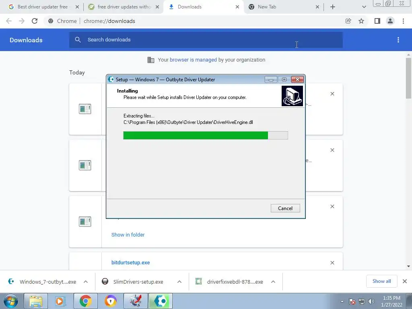Open the orange keyhole app on taskbar
412x309 pixels.
pos(110,301)
